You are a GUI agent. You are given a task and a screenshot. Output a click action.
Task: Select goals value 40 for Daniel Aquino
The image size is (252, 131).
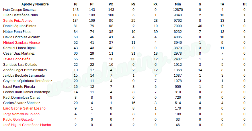click(200, 26)
